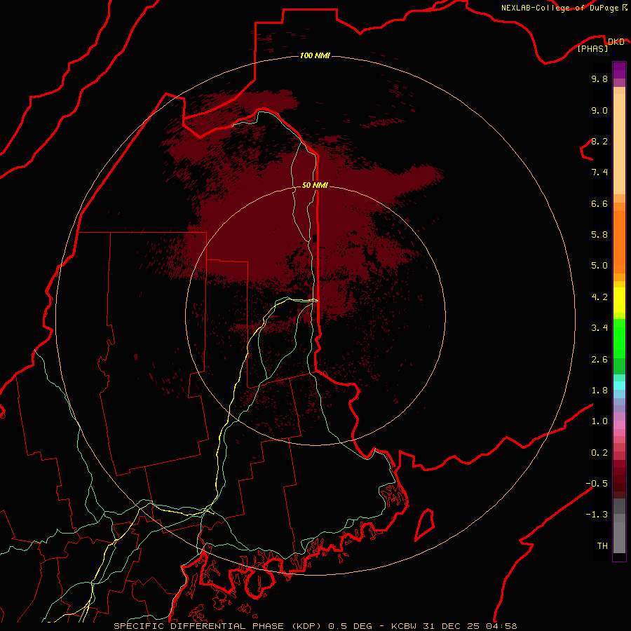Viewport: 631px width, 631px height.
Task: Click the 3.4 value on the color scale
Action: point(599,328)
